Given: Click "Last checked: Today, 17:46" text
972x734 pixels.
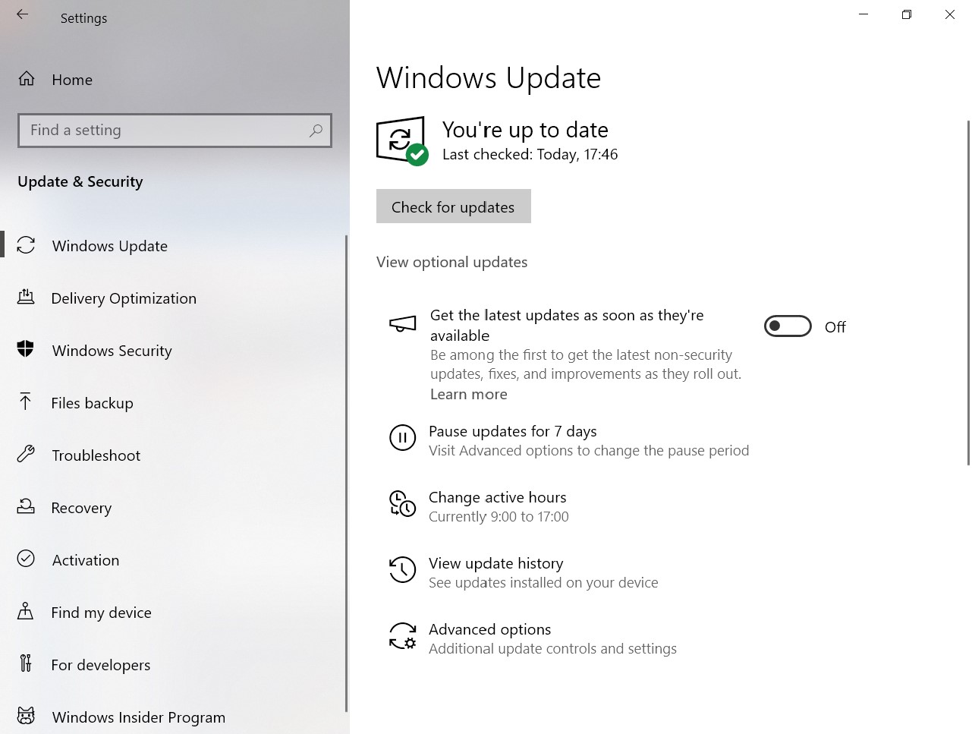Looking at the screenshot, I should [x=530, y=154].
